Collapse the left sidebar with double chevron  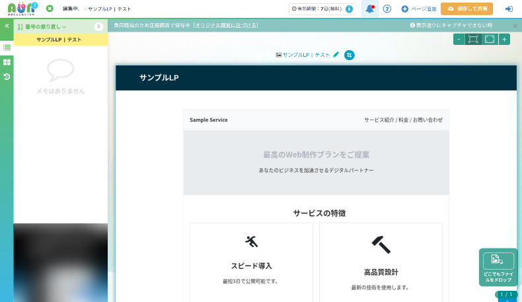pos(7,26)
